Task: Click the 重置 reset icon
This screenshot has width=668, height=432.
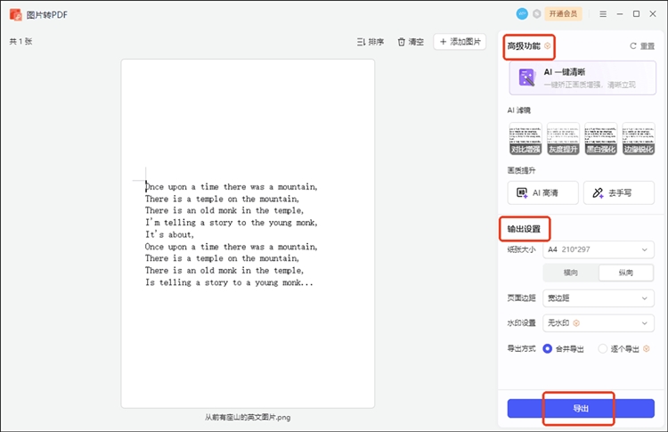Action: (x=633, y=45)
